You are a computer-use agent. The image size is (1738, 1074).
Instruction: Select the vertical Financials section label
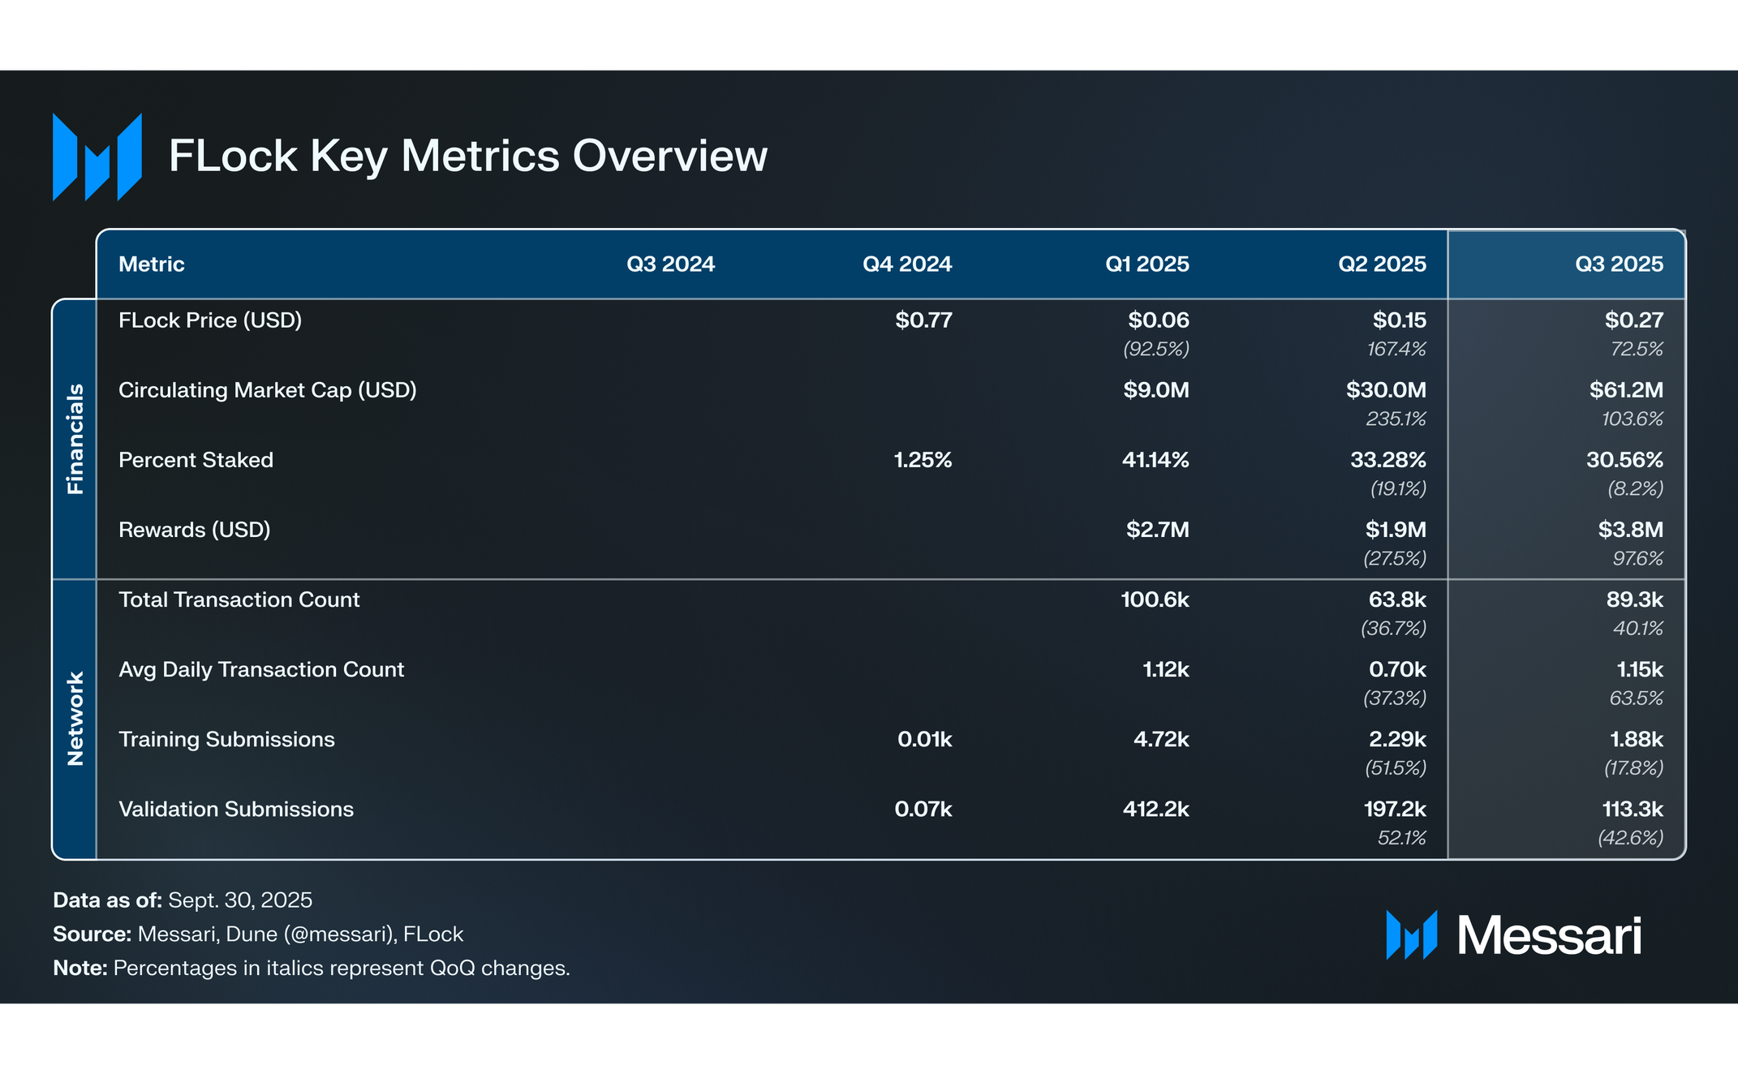click(x=75, y=439)
